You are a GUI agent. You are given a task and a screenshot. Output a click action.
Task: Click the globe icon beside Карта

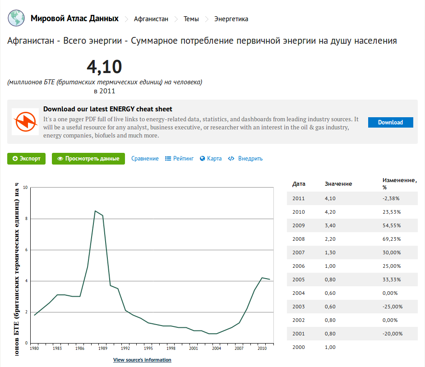pos(203,159)
